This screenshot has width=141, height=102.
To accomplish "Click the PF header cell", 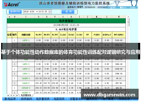I will tap(87, 35).
